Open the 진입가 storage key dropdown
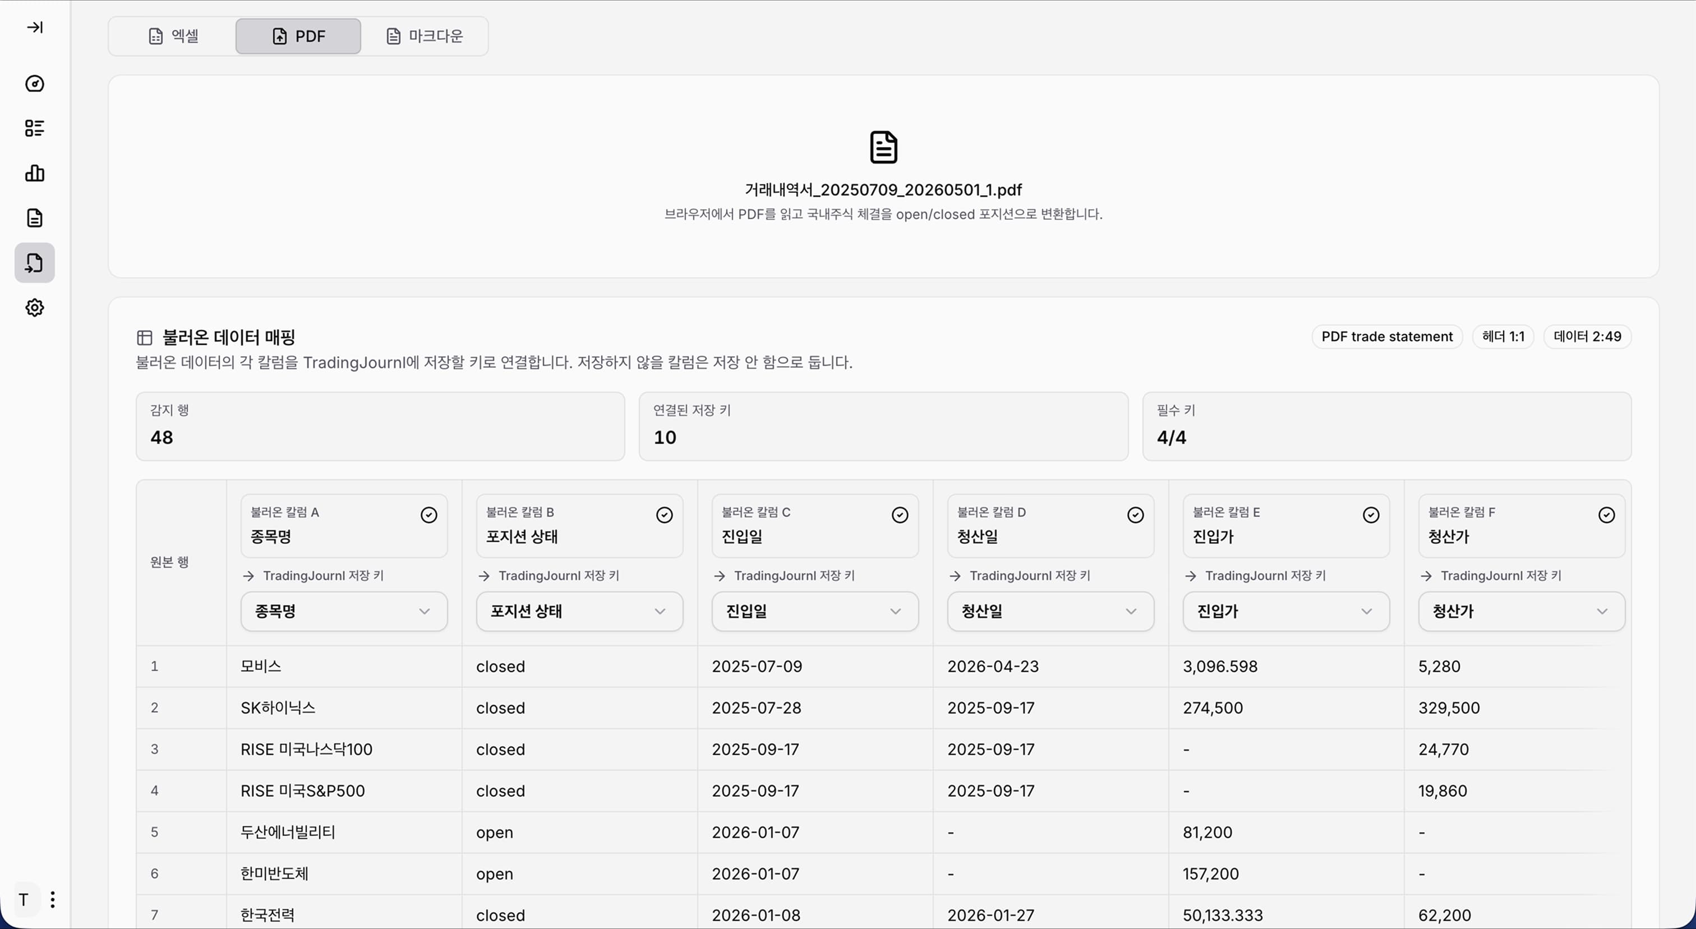Image resolution: width=1696 pixels, height=929 pixels. click(1287, 611)
